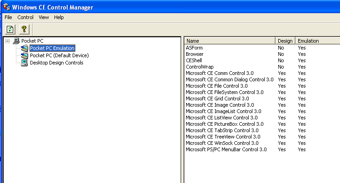Open the Help menu
Image resolution: width=340 pixels, height=183 pixels.
point(59,17)
